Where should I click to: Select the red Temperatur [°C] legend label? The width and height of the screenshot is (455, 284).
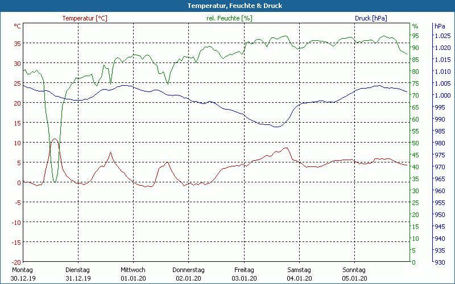85,18
